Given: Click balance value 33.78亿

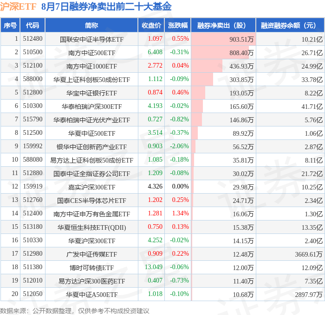Looking at the screenshot, I should click(x=312, y=80).
